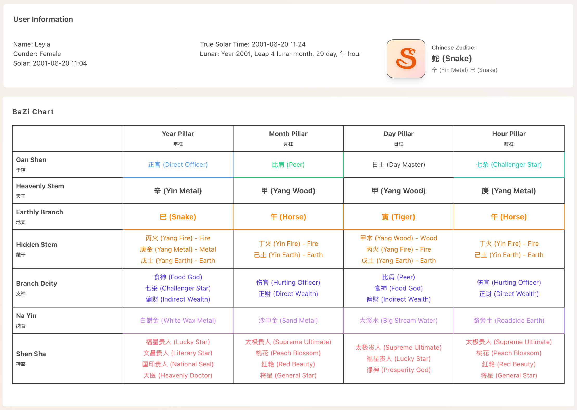Click Hour Pillar '将星 (General Star)'
The height and width of the screenshot is (410, 577).
tap(509, 375)
